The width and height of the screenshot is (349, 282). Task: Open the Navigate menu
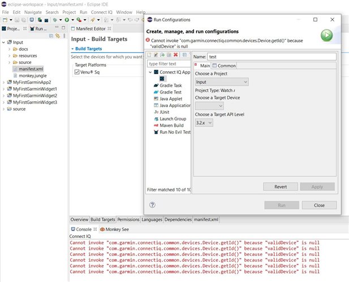[x=33, y=12]
